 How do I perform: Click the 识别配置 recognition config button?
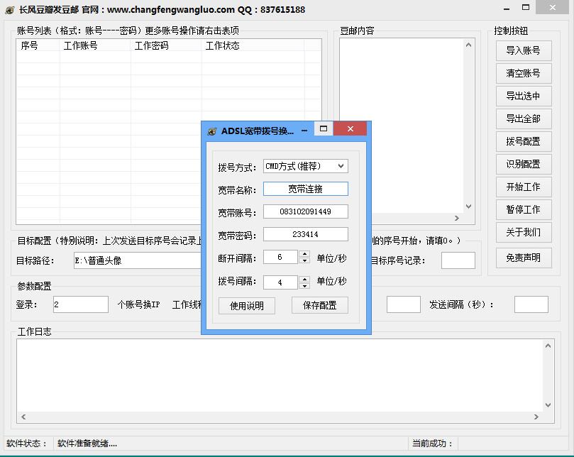pyautogui.click(x=523, y=164)
